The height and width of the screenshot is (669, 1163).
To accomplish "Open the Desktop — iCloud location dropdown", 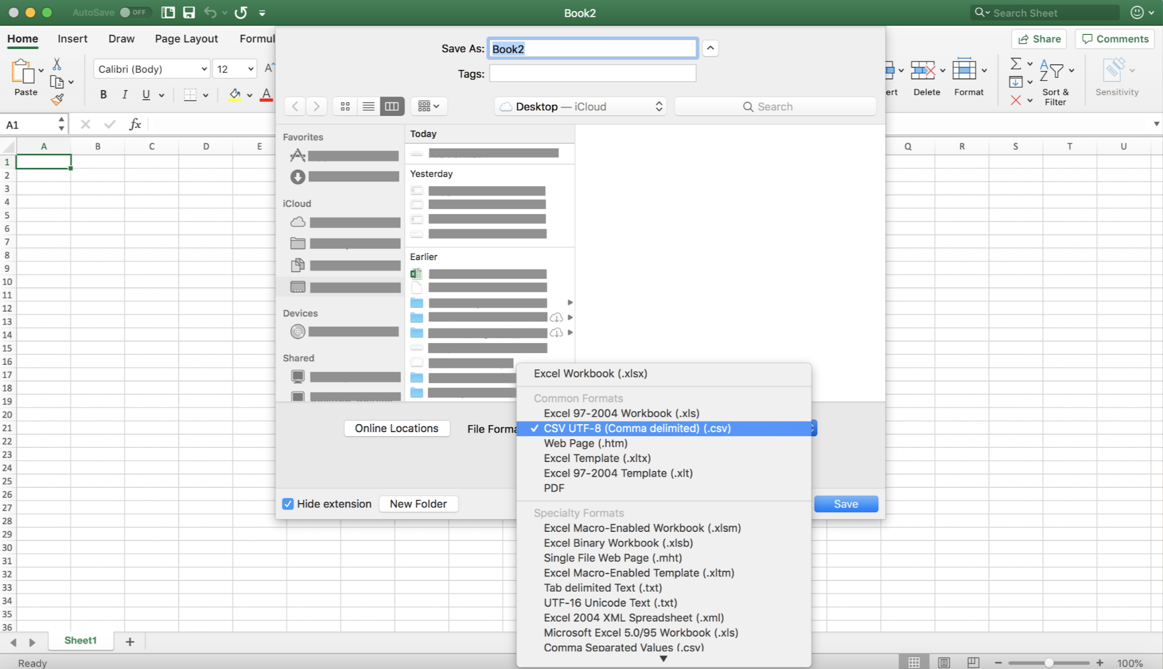I will (581, 106).
